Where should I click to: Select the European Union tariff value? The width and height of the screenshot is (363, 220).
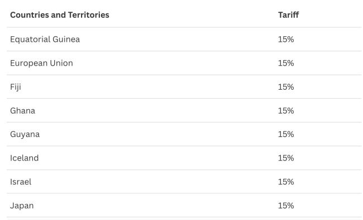pyautogui.click(x=286, y=63)
